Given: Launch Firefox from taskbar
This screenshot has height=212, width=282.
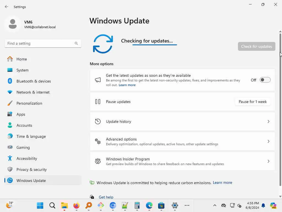Looking at the screenshot, I should 77,205.
